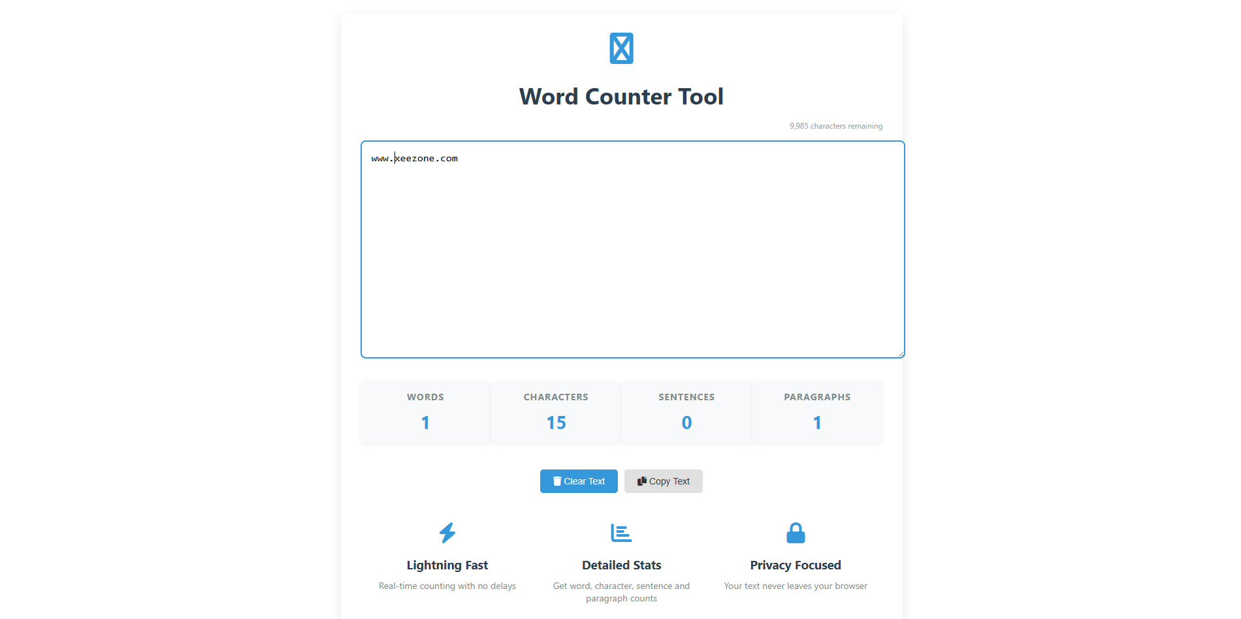1241x619 pixels.
Task: Copy the text with Copy Text button
Action: coord(664,481)
